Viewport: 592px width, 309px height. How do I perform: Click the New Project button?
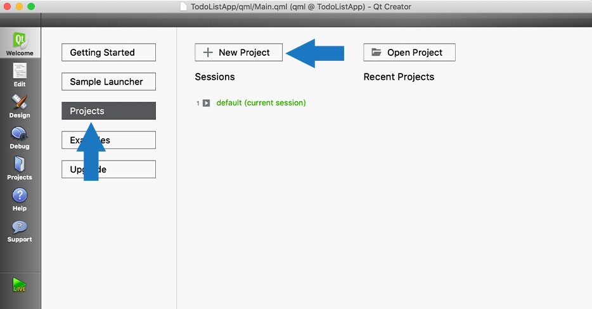click(x=238, y=52)
